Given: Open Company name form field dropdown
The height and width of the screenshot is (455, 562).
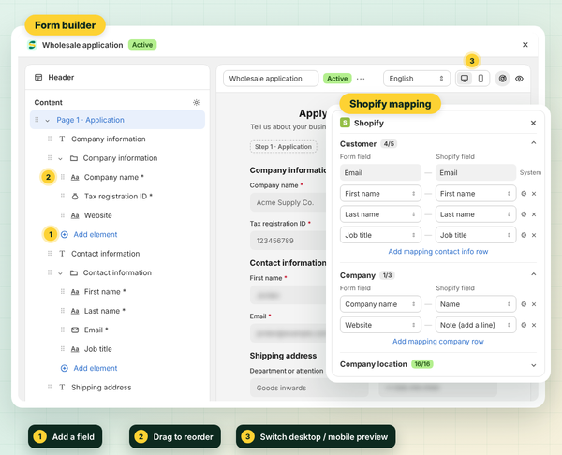Looking at the screenshot, I should point(380,304).
